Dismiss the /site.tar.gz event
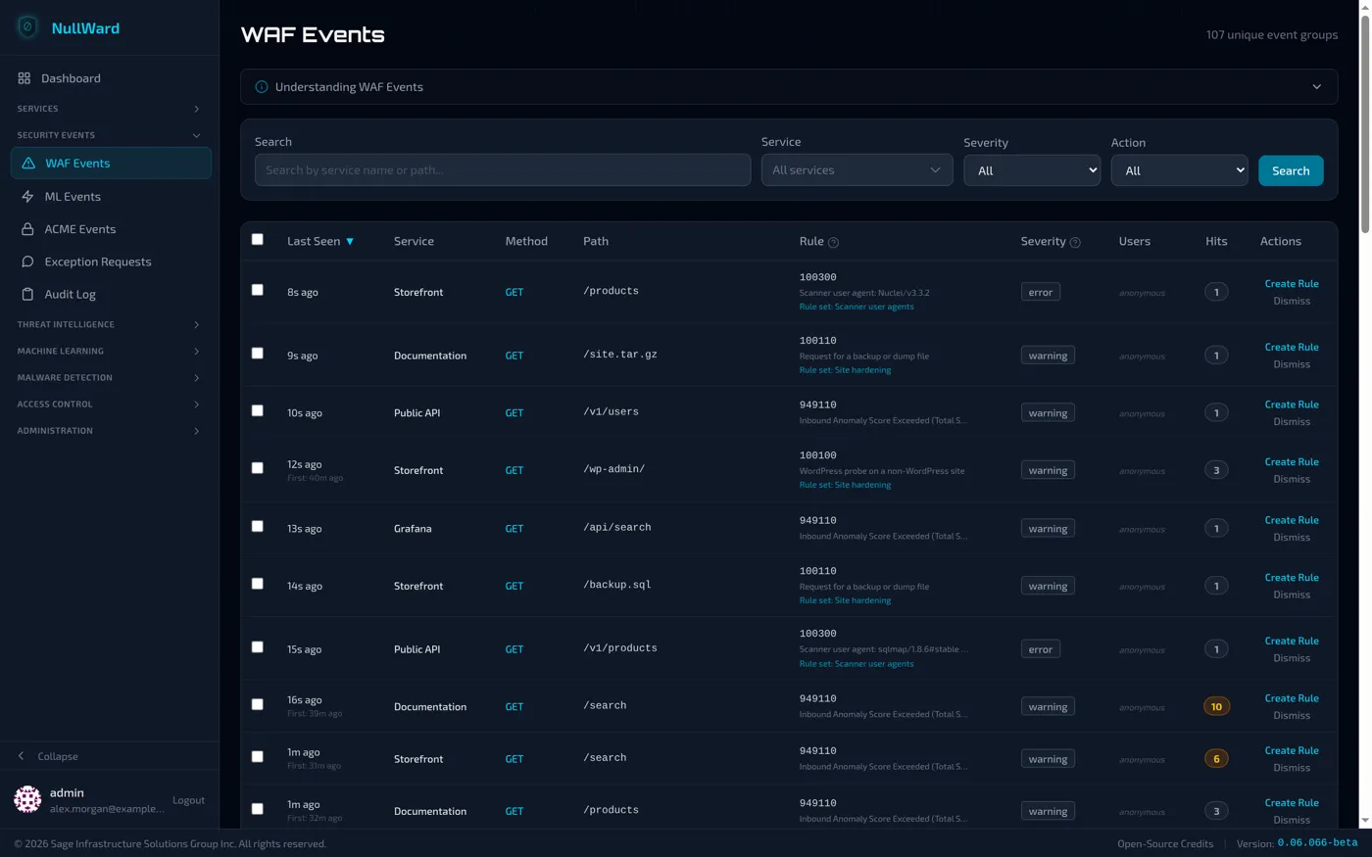 pos(1292,364)
